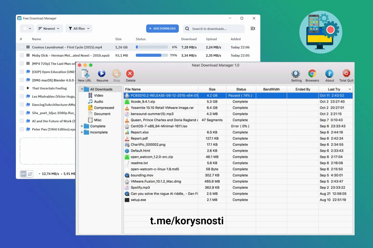
Task: Tick the checkbox for Cosmos Laundromat row
Action: point(22,47)
